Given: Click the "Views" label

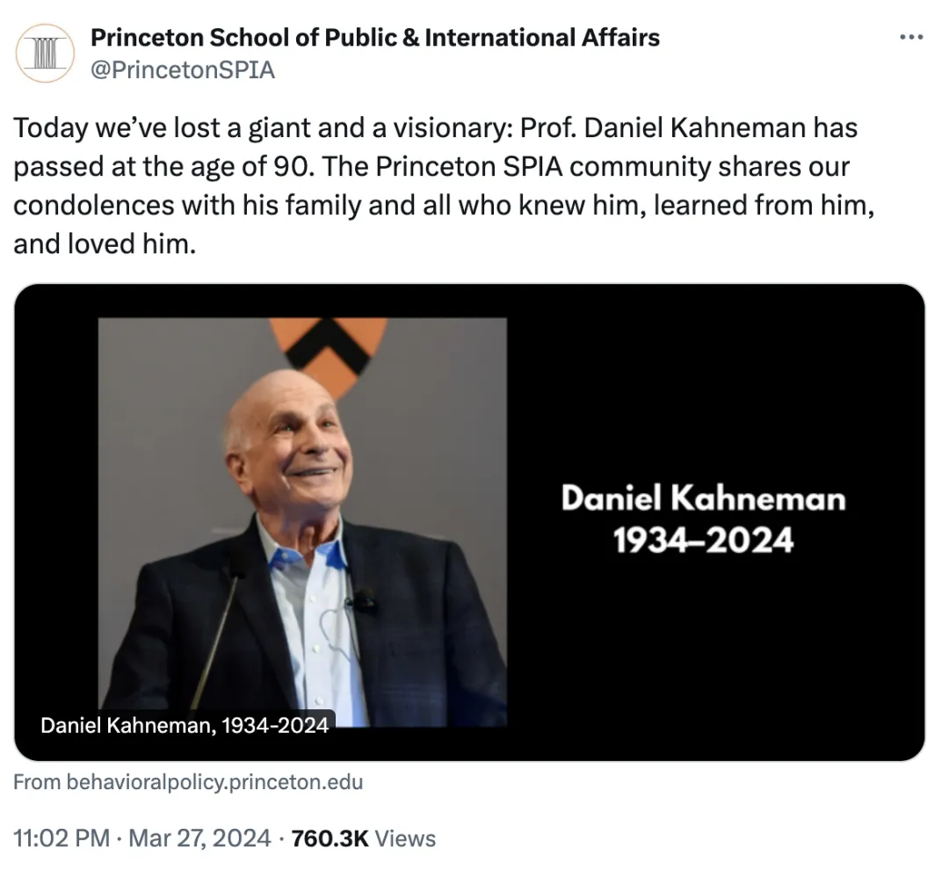Looking at the screenshot, I should tap(405, 838).
